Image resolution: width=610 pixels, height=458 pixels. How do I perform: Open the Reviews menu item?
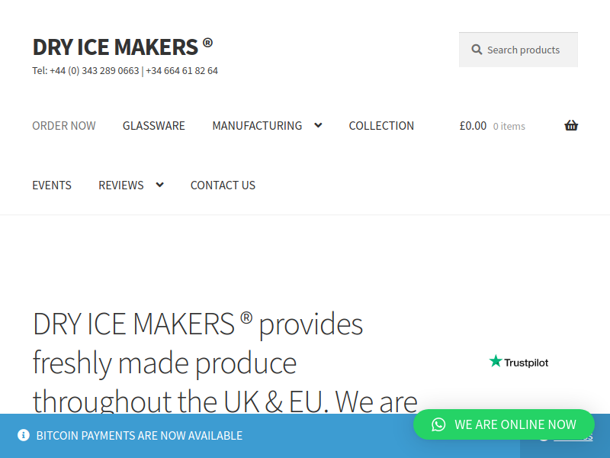pos(121,185)
